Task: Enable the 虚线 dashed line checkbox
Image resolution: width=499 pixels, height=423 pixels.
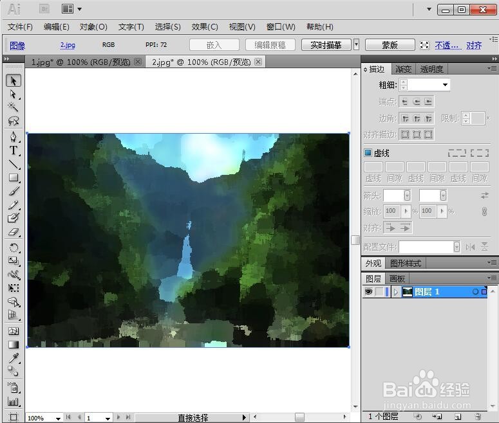Action: pyautogui.click(x=368, y=153)
